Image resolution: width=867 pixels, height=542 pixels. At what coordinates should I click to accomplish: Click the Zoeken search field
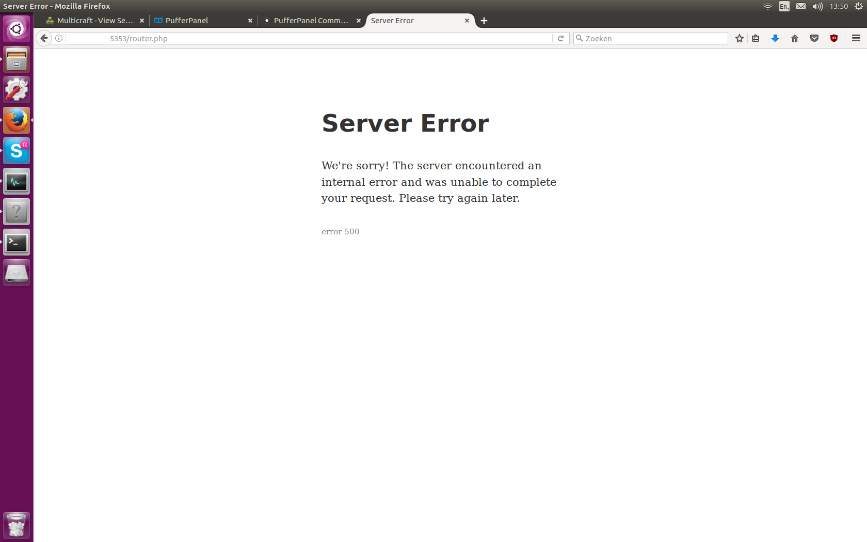click(650, 38)
